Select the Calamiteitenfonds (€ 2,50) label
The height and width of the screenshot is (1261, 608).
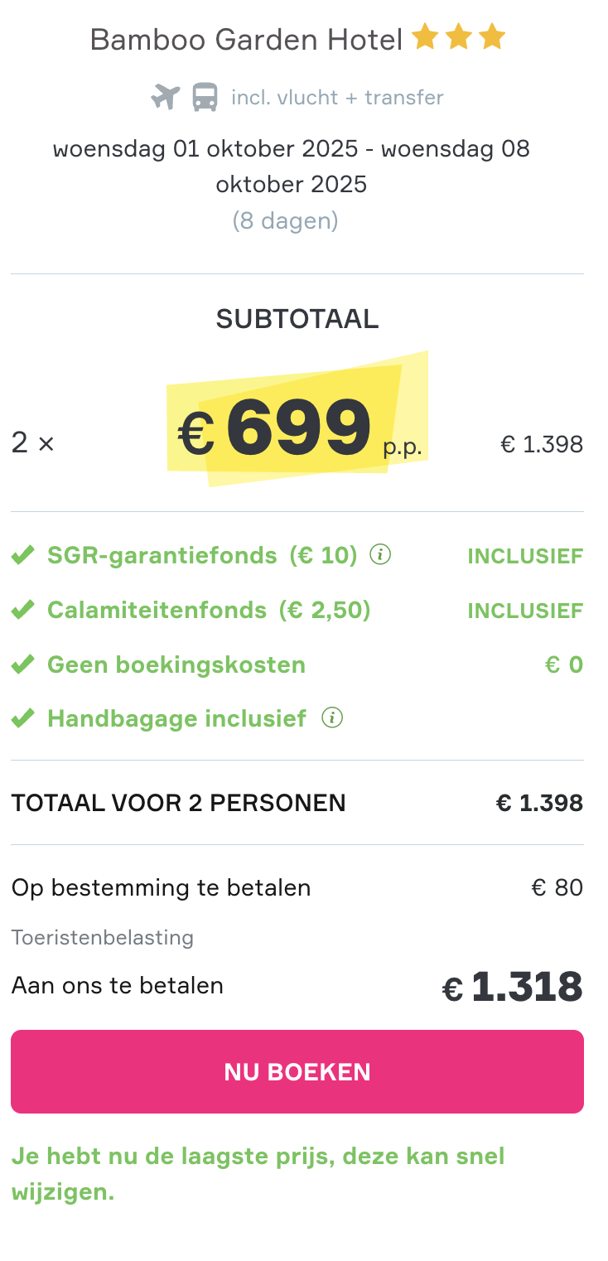[x=209, y=611]
